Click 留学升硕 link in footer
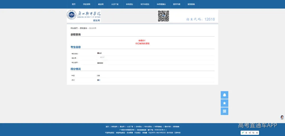This screenshot has height=136, width=285. (168, 127)
